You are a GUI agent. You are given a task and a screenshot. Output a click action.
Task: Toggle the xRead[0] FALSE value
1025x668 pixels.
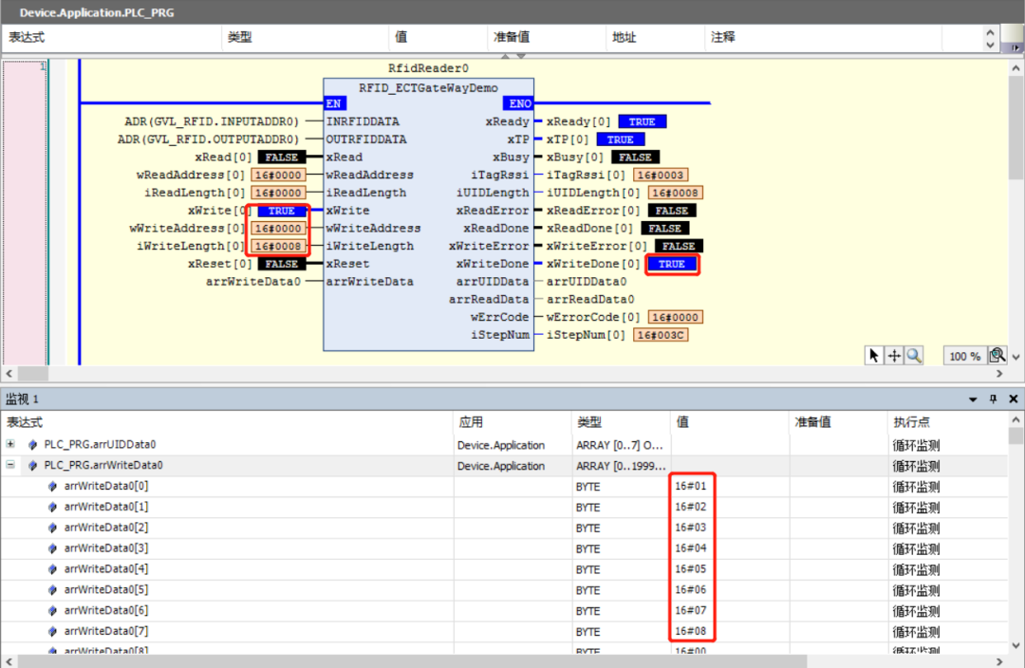(x=282, y=158)
